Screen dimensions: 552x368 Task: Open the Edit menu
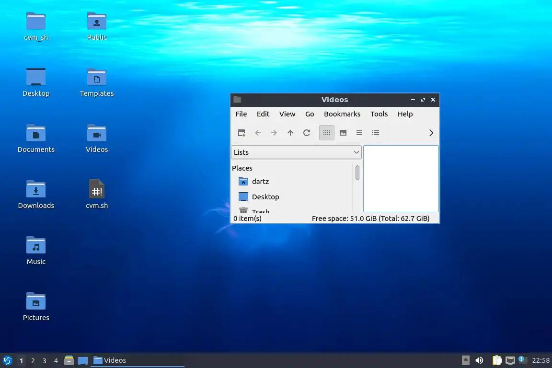point(263,114)
